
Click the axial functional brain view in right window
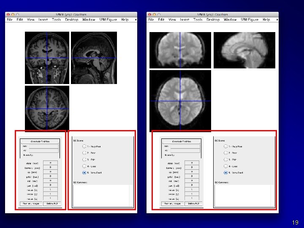tap(180, 101)
